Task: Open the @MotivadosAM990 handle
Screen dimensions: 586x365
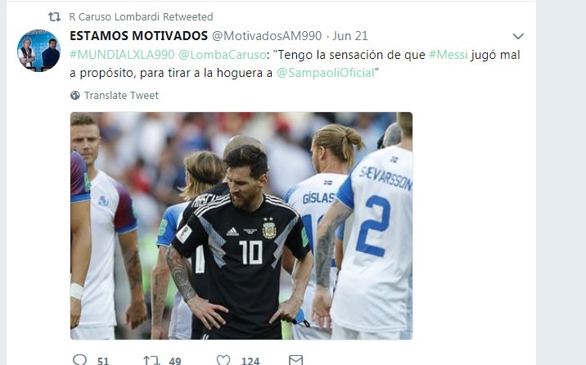Action: 267,36
